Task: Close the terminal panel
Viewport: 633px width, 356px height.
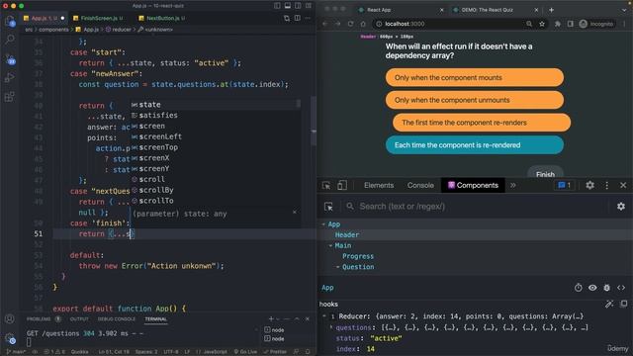Action: tap(308, 318)
